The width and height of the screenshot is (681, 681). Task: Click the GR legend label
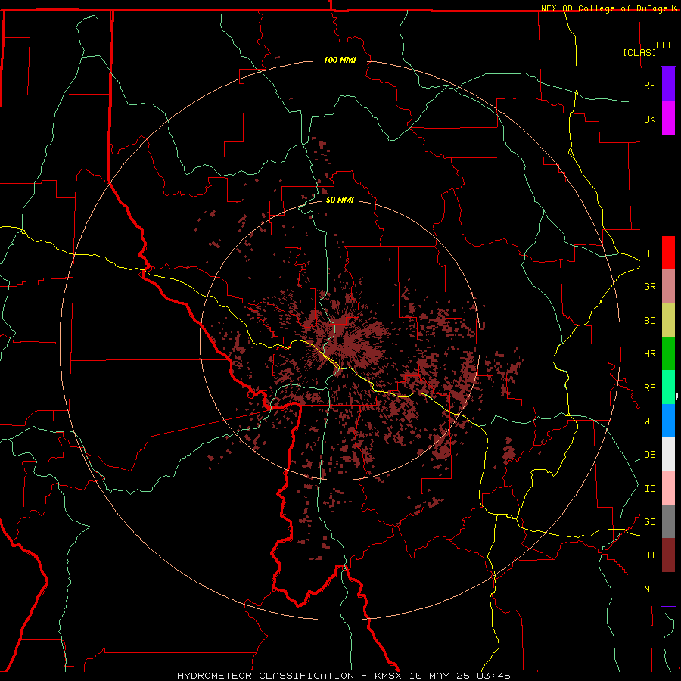pyautogui.click(x=649, y=287)
